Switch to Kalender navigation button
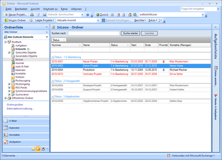The image size is (222, 160). 26,128
